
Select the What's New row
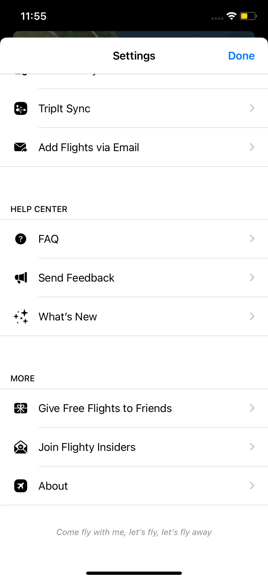tap(134, 317)
